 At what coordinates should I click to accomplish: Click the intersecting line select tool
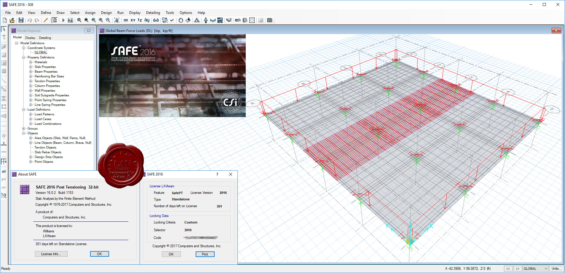point(4,195)
